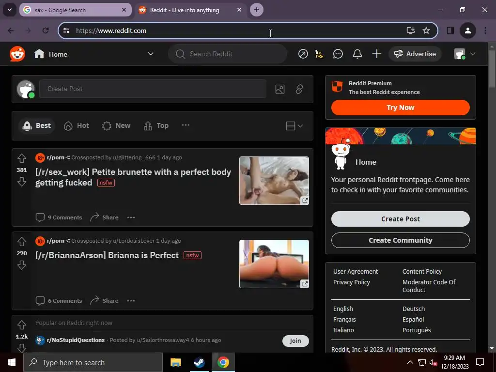Screen dimensions: 496x372
Task: Open more options next to 9 Comments post
Action: tap(131, 217)
